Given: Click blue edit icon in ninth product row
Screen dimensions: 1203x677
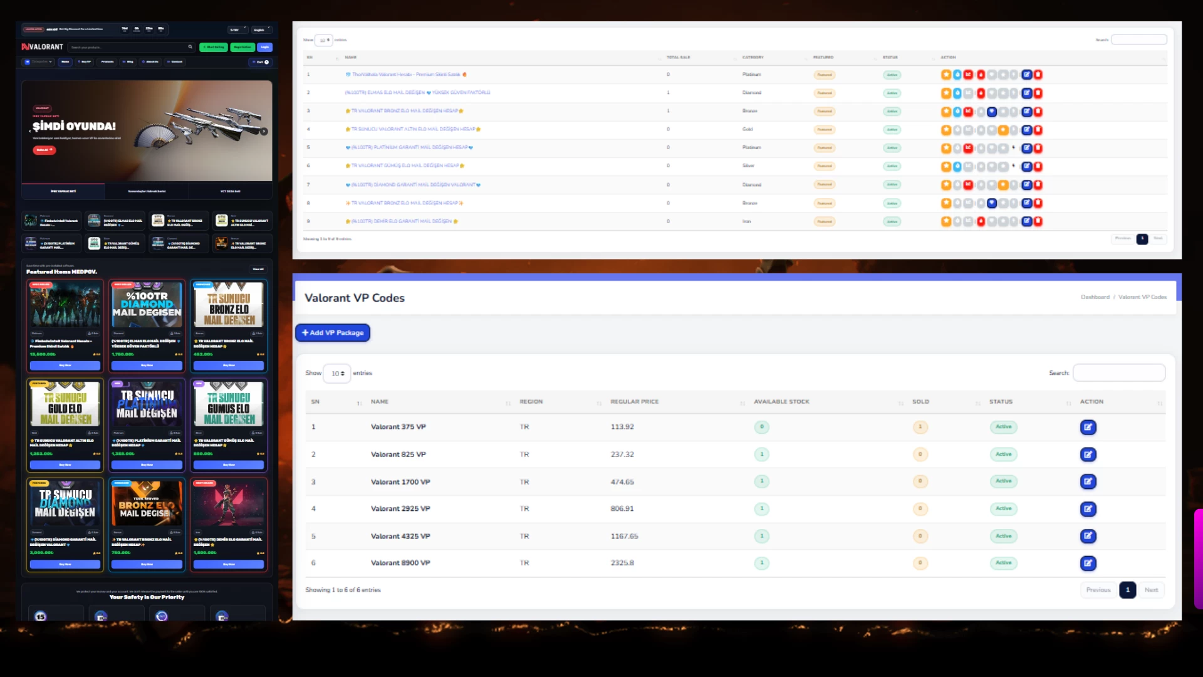Looking at the screenshot, I should click(x=1026, y=221).
